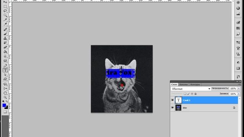This screenshot has height=137, width=244.
Task: Hide the Фон layer
Action: coord(172,108)
